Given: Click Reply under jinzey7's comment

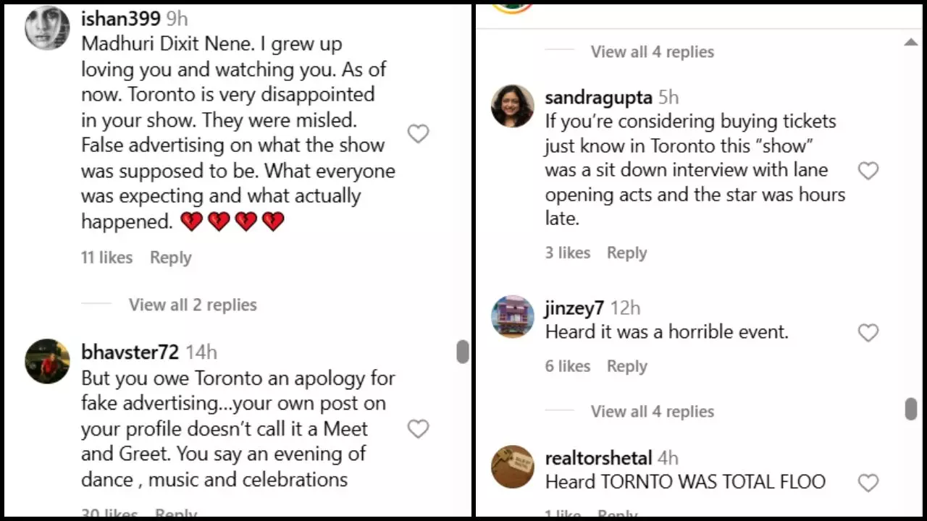Looking at the screenshot, I should pos(626,366).
